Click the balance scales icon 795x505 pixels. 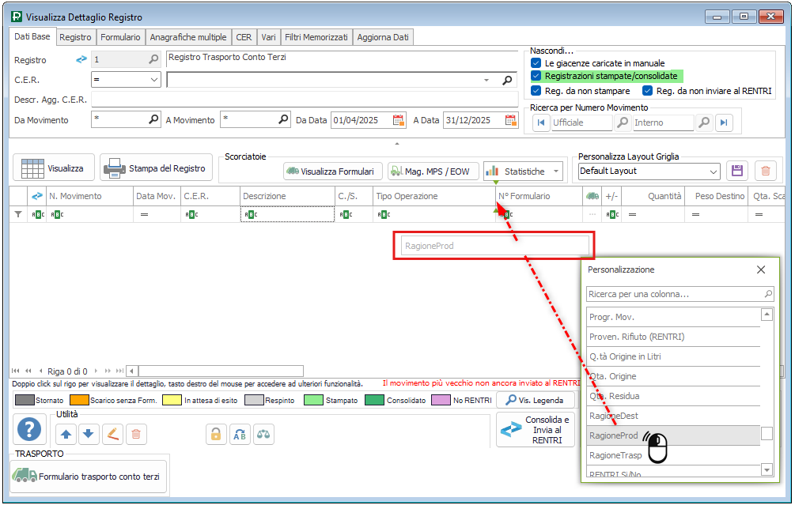point(264,434)
